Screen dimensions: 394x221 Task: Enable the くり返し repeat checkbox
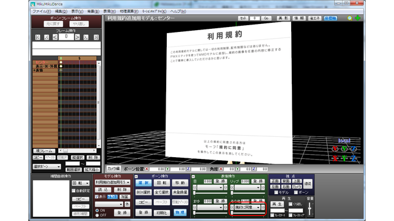click(291, 204)
